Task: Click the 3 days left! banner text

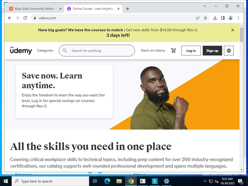Action: (118, 35)
